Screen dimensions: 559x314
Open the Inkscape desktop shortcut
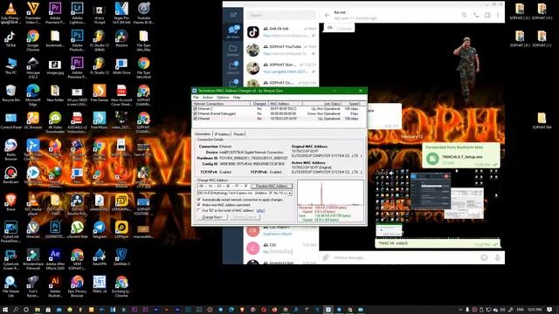tap(33, 68)
